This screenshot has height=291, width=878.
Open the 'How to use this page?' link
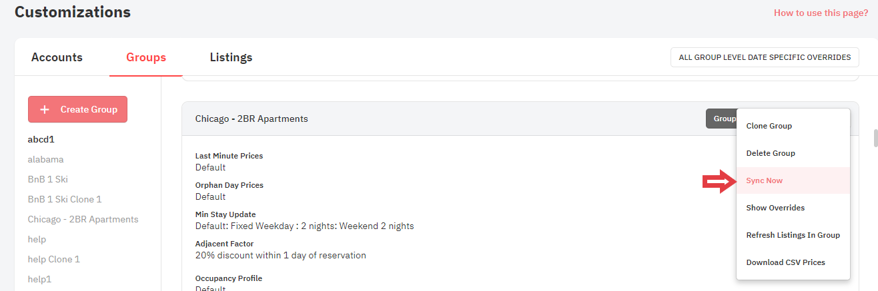821,13
